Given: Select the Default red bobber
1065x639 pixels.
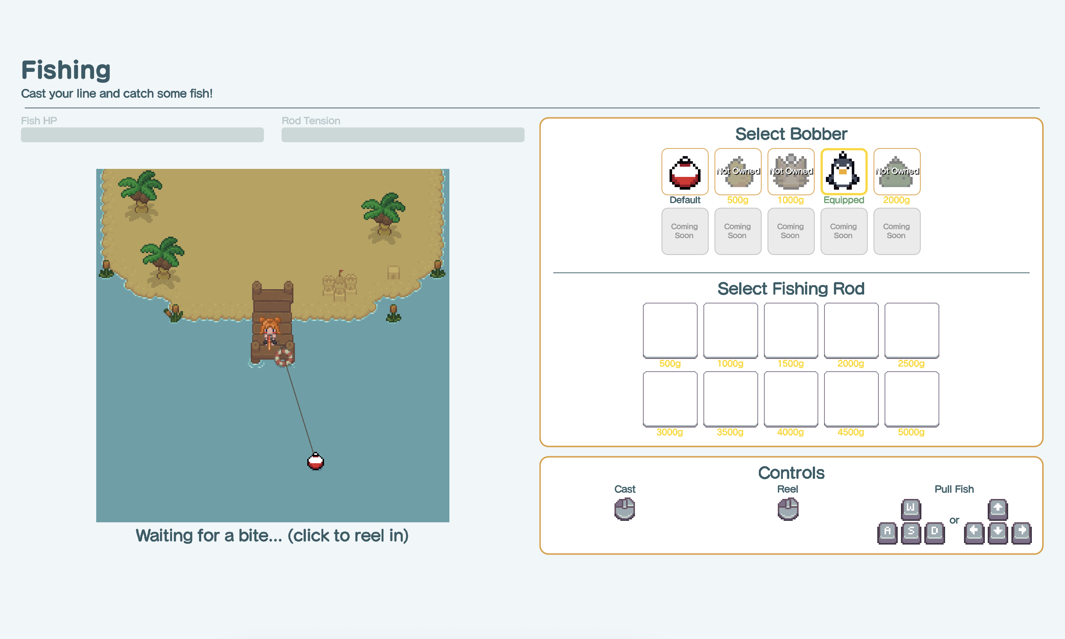Looking at the screenshot, I should (x=684, y=172).
